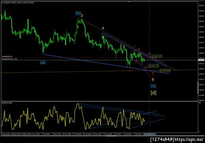Click the '17 Jun 09:00' time axis label
Image resolution: width=205 pixels, height=143 pixels.
pos(77,134)
